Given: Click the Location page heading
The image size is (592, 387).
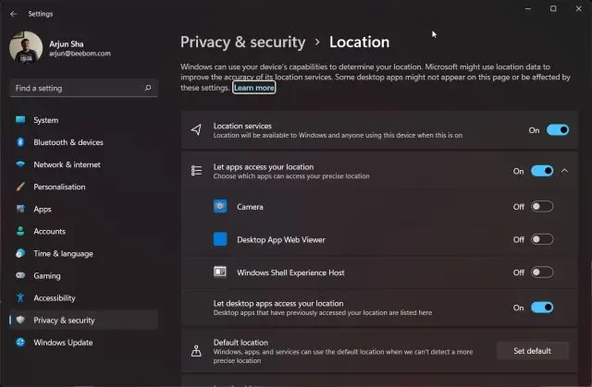Looking at the screenshot, I should click(x=359, y=42).
